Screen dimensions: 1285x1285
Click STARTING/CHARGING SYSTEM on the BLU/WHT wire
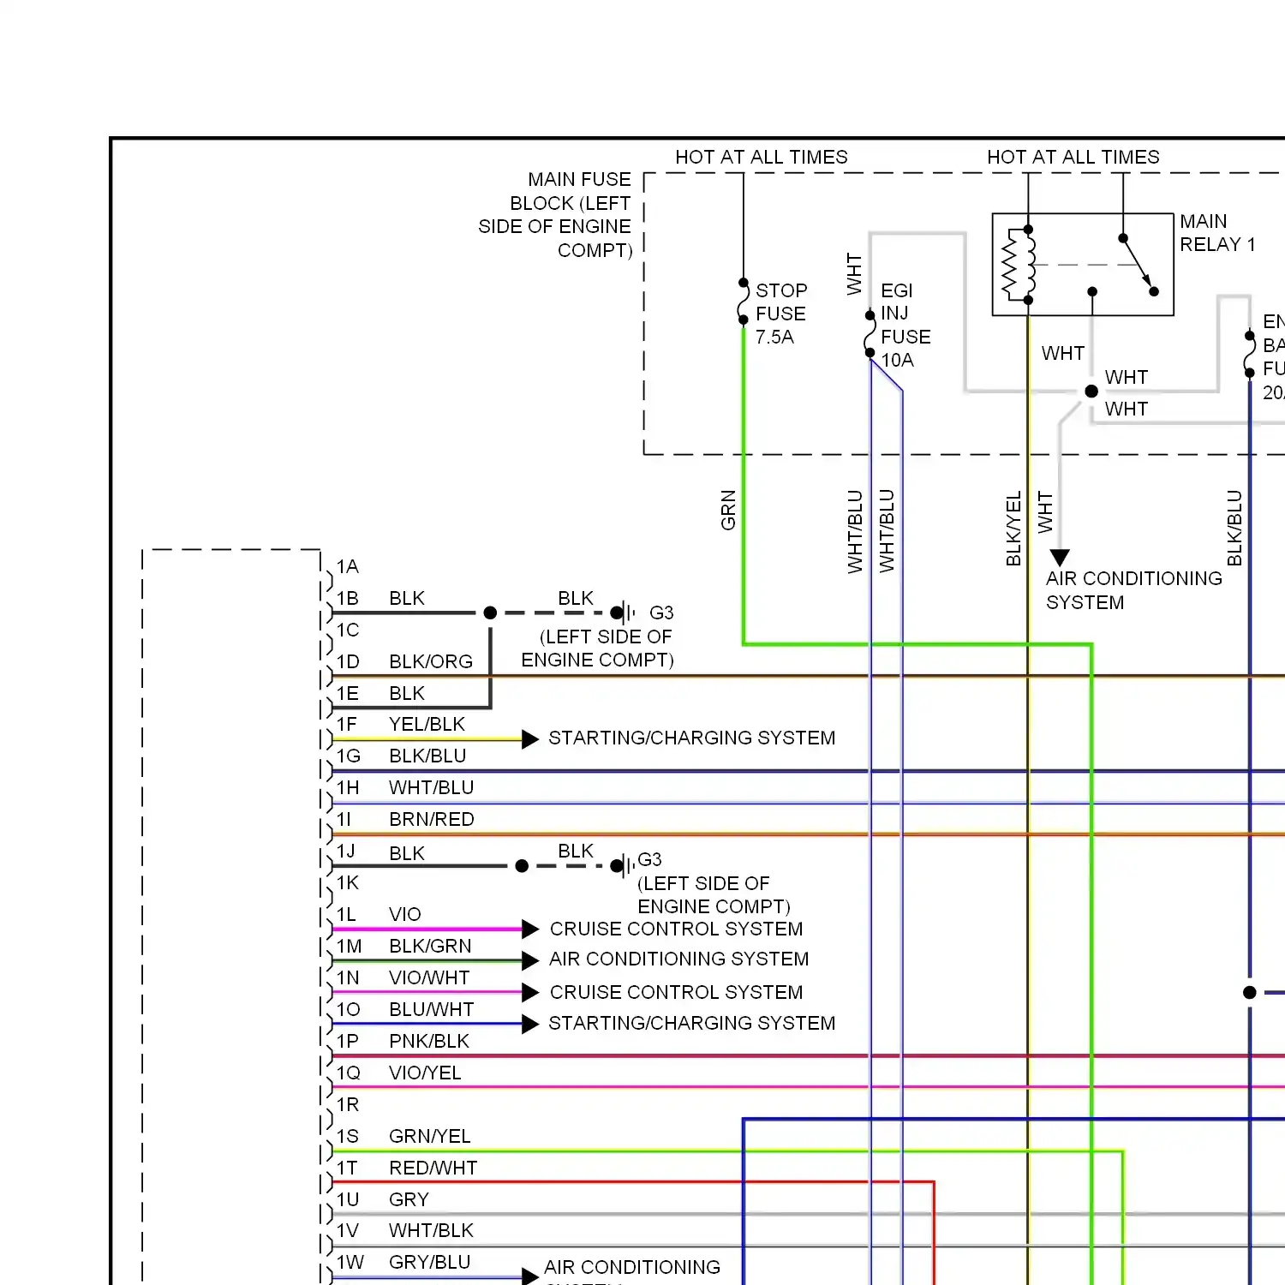coord(691,1023)
